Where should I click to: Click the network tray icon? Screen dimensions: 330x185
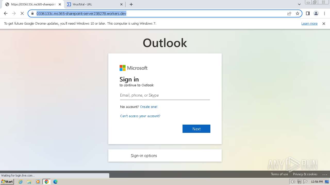tap(299, 182)
